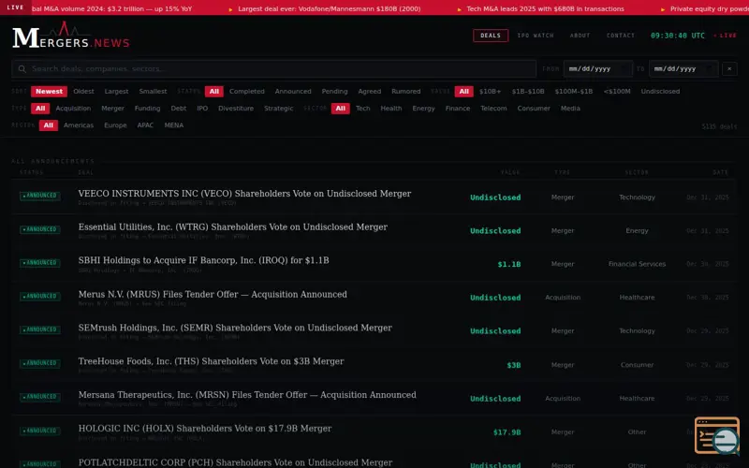Viewport: 749px width, 468px height.
Task: Open the VEECO INSTRUMENTS merger vote deal
Action: pyautogui.click(x=244, y=194)
